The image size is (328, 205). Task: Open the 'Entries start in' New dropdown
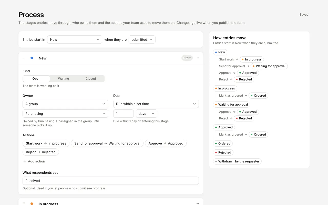point(75,39)
